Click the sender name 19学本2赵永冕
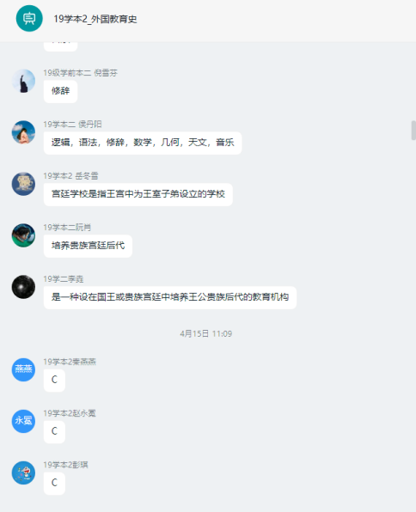The height and width of the screenshot is (512, 416). [70, 413]
